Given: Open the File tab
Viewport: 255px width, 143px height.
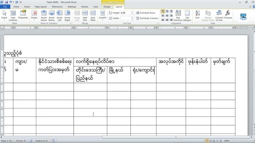Looking at the screenshot, I should click(5, 7).
